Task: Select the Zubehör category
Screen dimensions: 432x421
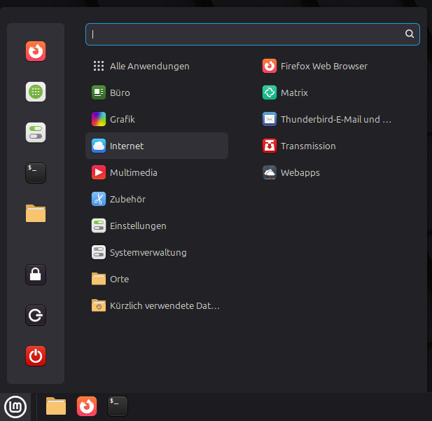Action: [157, 199]
